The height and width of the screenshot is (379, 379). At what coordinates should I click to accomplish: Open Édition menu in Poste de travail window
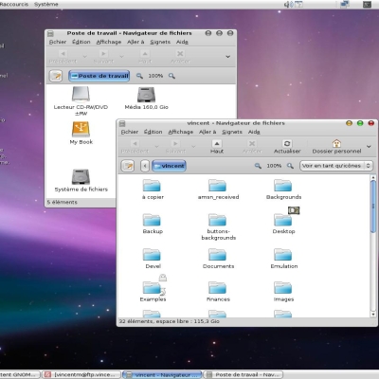pos(81,42)
